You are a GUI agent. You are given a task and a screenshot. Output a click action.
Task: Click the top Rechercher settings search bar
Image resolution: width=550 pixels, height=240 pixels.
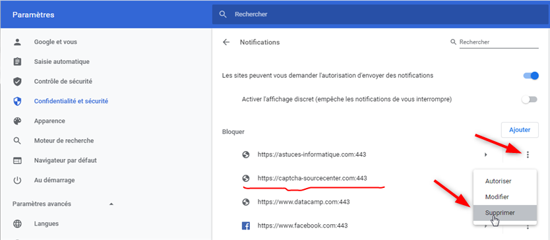click(381, 15)
